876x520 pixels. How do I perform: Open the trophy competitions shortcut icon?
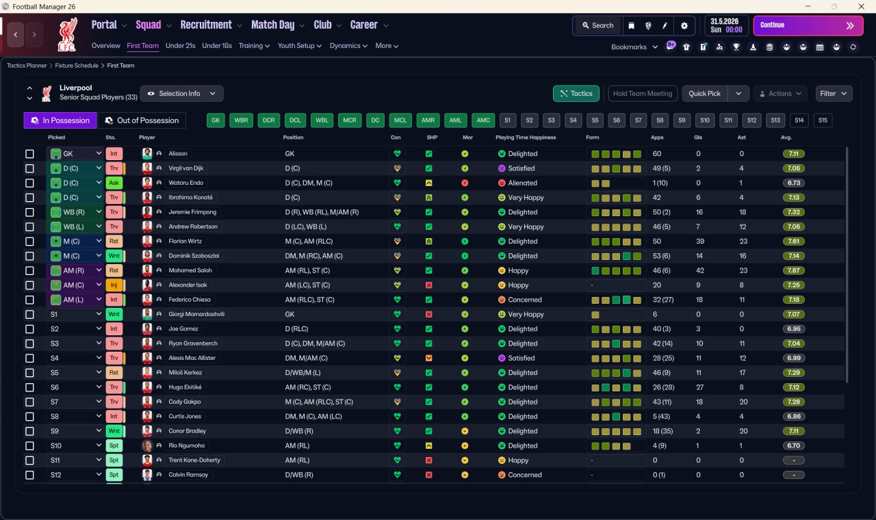coord(736,47)
